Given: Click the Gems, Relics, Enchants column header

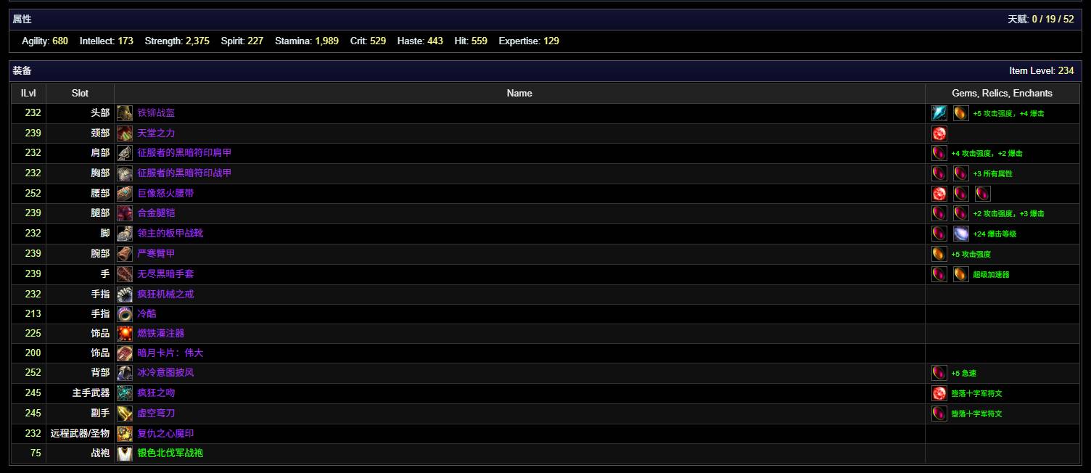Looking at the screenshot, I should click(x=1002, y=93).
